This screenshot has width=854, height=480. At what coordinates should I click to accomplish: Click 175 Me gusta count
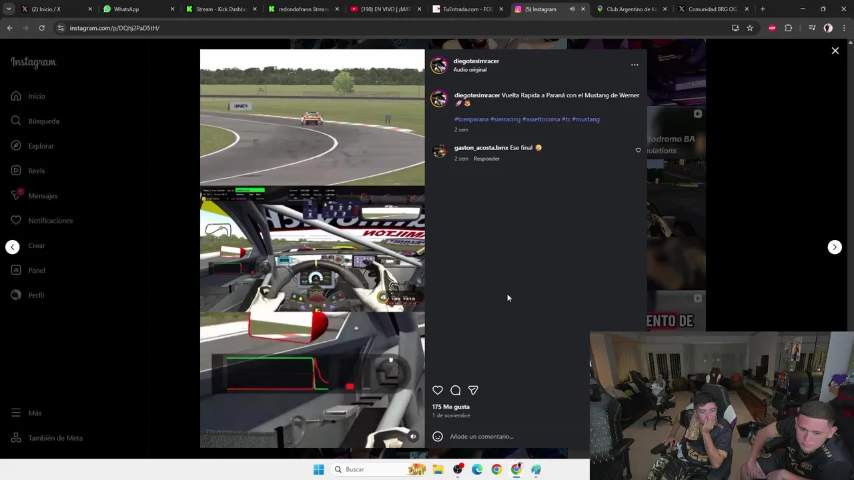[451, 407]
